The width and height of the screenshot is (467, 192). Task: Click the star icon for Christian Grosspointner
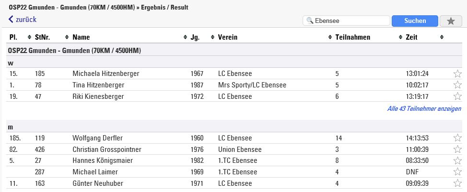[x=457, y=149]
